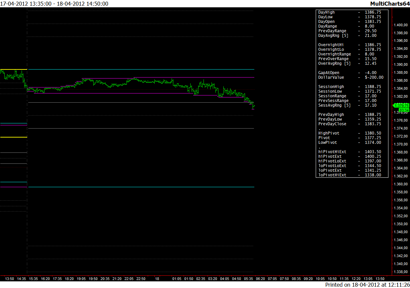Select the hiPivotLoExt row
This screenshot has height=288, width=410.
click(x=350, y=161)
